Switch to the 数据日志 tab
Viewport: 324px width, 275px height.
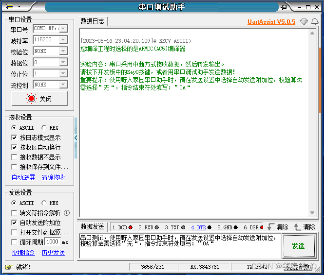coord(93,21)
